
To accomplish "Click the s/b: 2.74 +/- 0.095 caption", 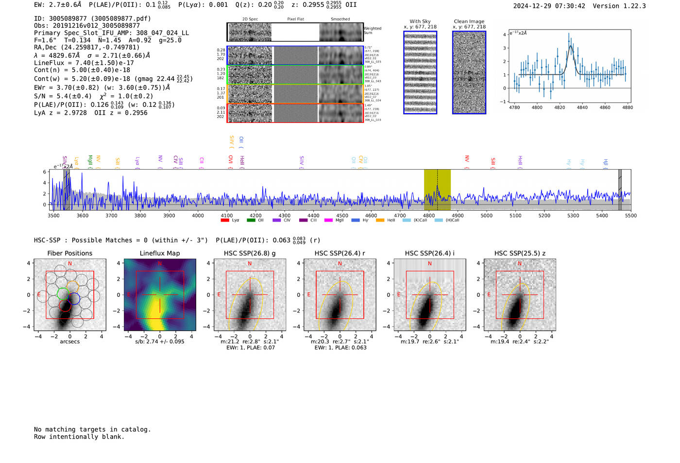I will [x=160, y=342].
